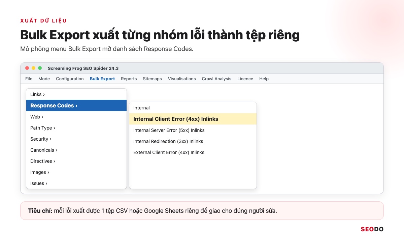This screenshot has width=404, height=240.
Task: Open the Licence menu
Action: 245,79
